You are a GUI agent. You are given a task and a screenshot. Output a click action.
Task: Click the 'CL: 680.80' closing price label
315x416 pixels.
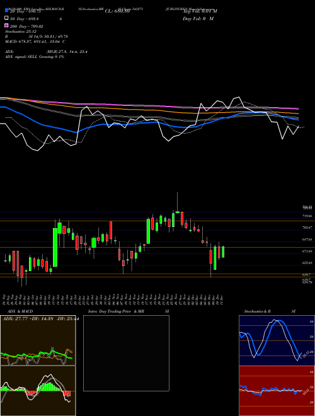(117, 11)
